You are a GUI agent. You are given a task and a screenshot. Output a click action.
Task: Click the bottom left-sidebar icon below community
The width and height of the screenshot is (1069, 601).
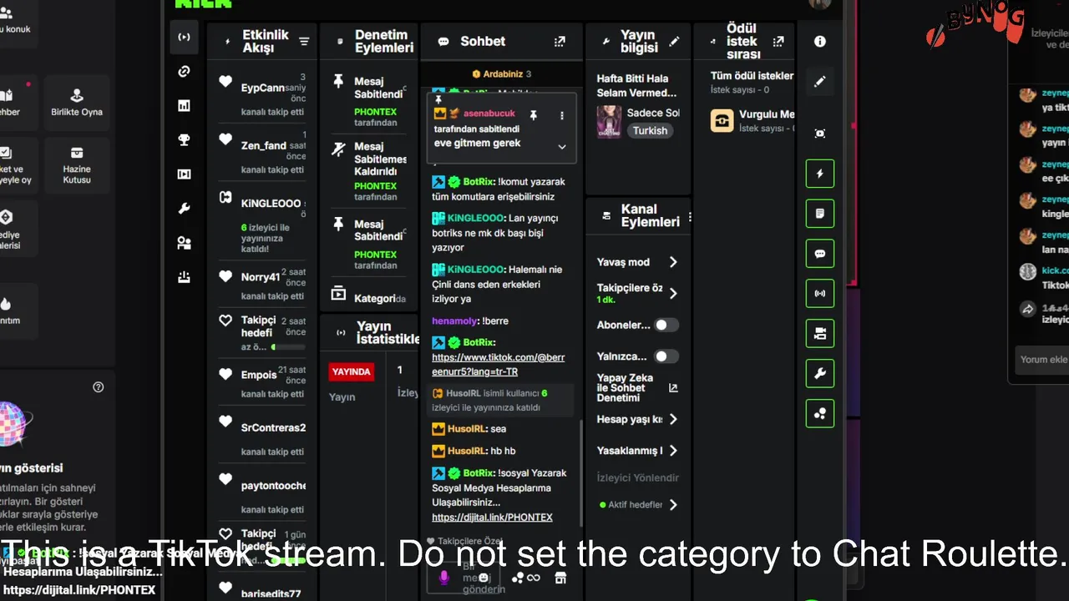point(184,278)
